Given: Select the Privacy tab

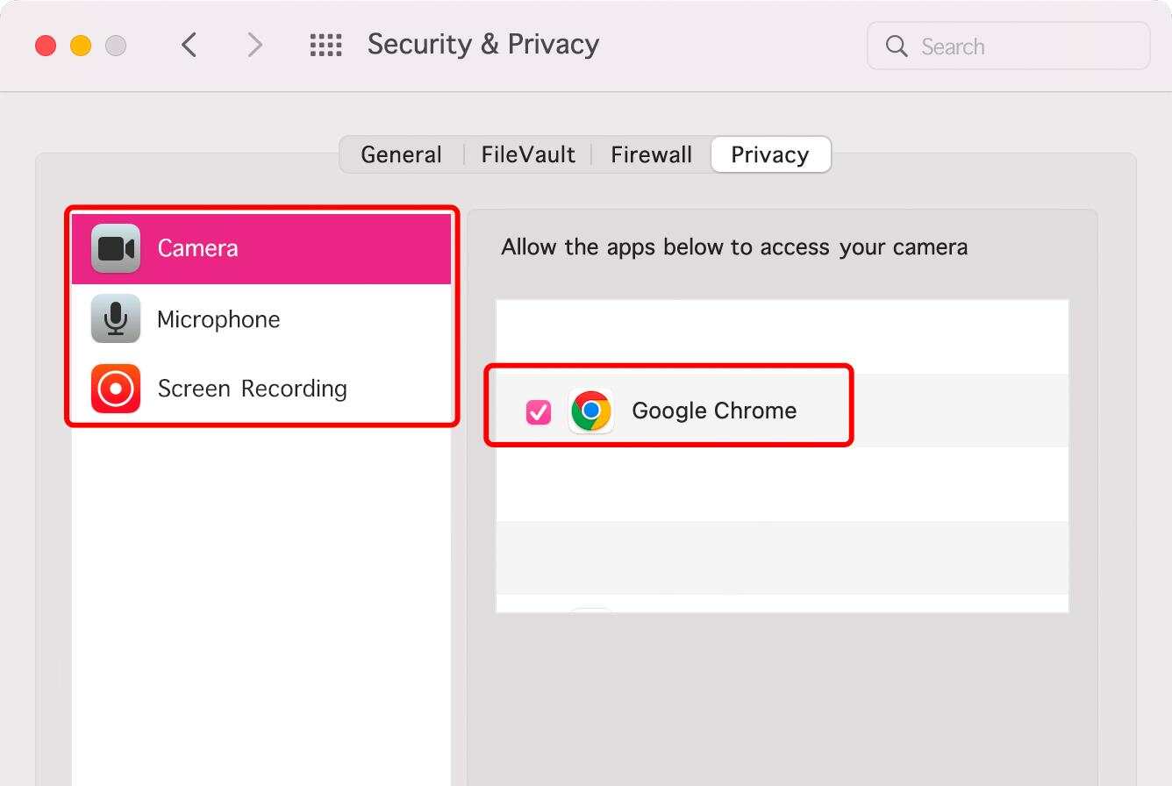Looking at the screenshot, I should point(769,155).
